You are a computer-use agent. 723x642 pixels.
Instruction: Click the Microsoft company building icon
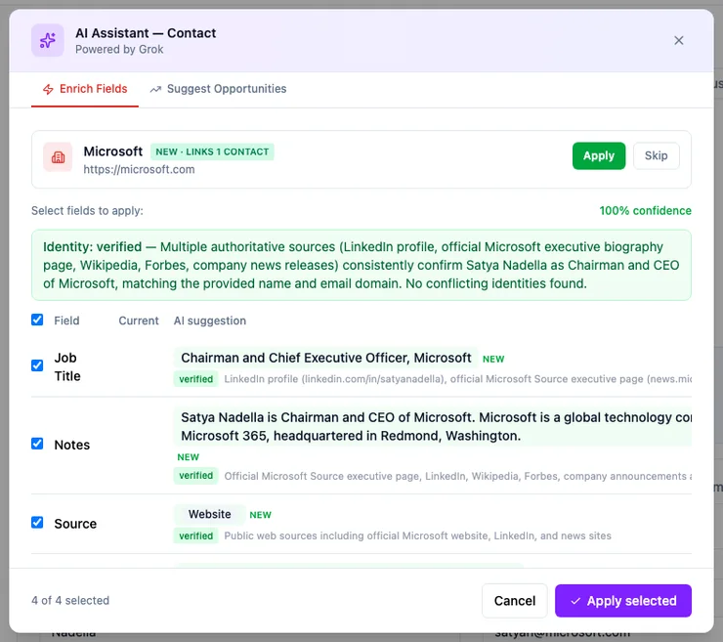coord(58,157)
